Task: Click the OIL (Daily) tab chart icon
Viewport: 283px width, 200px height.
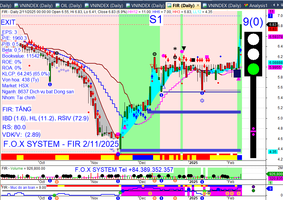Action: (58, 6)
